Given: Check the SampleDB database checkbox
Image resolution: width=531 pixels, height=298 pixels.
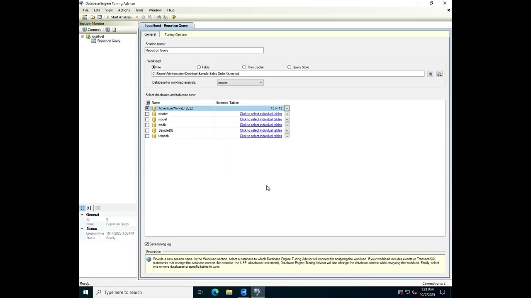Looking at the screenshot, I should [x=147, y=130].
